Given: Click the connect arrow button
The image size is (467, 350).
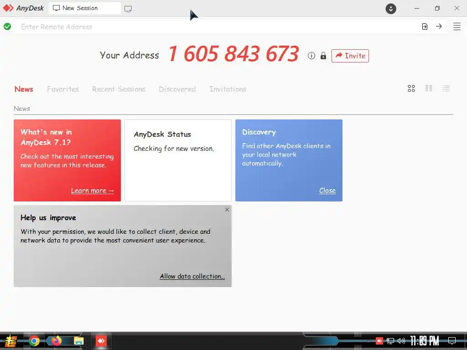Looking at the screenshot, I should pos(439,26).
